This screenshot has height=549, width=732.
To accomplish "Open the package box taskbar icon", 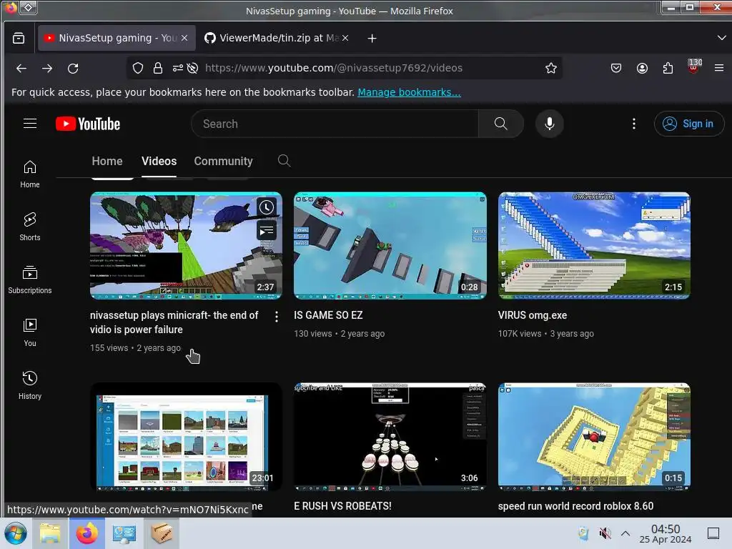I will [x=162, y=533].
